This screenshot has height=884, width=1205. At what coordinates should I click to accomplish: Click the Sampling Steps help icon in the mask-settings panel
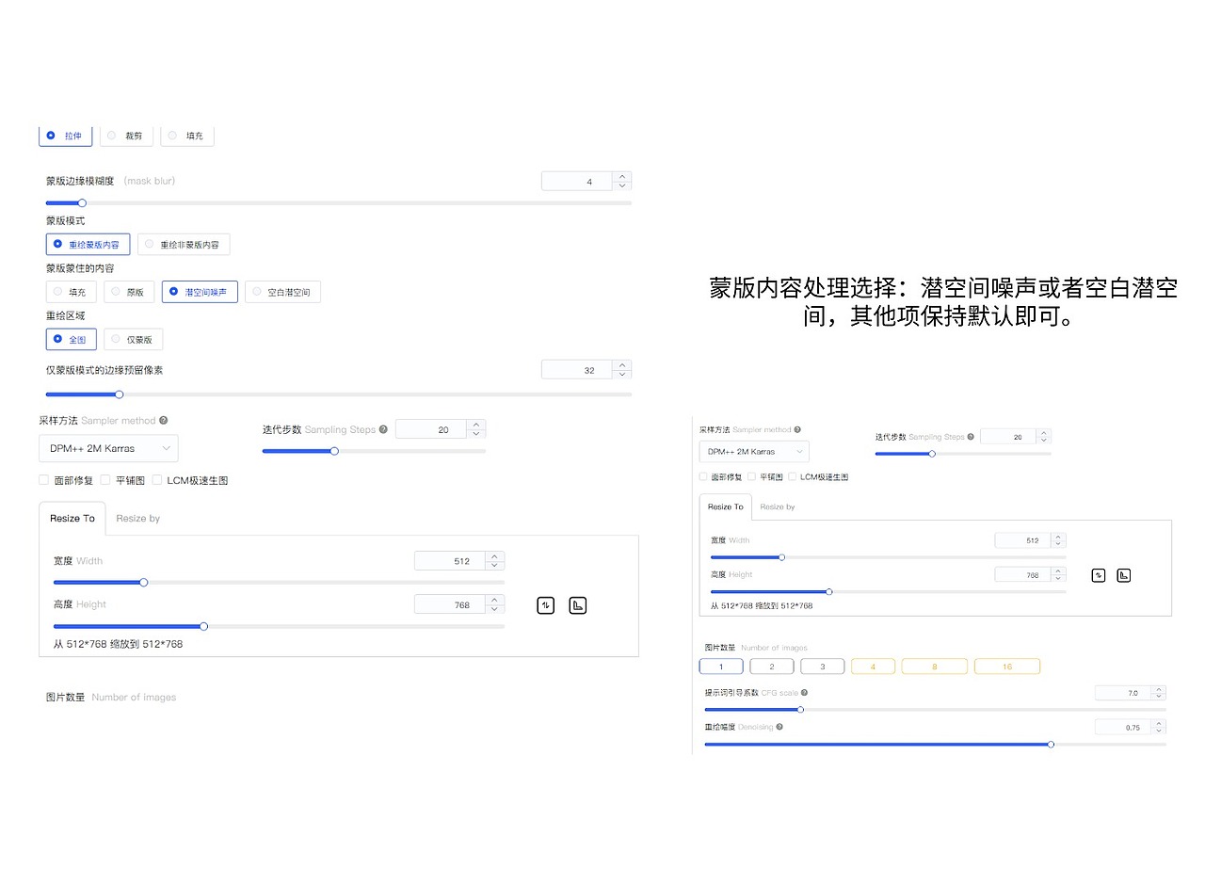[383, 429]
